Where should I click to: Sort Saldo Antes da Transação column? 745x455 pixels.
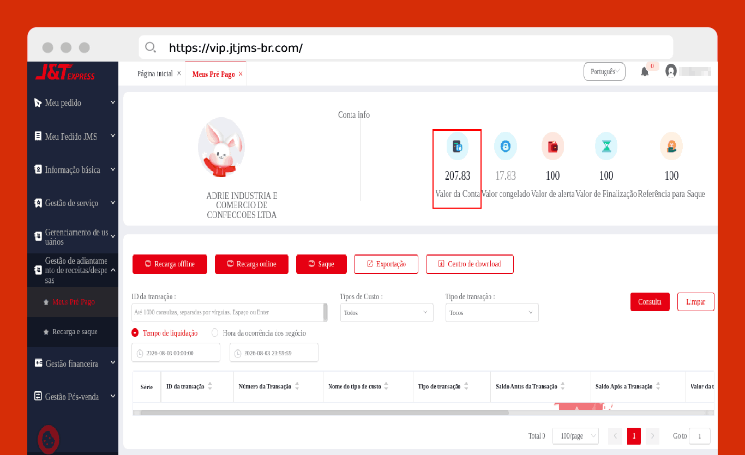[x=562, y=386]
